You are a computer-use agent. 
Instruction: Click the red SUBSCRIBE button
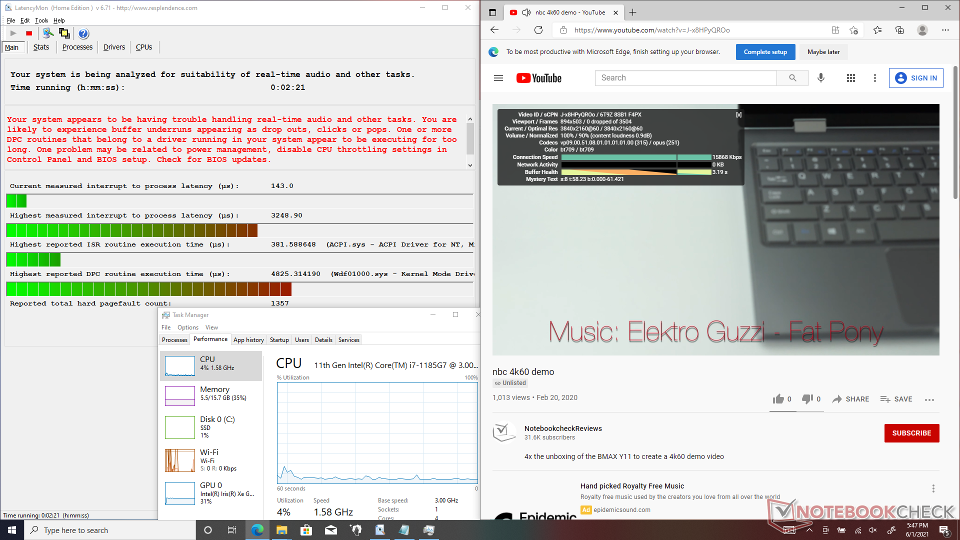911,433
